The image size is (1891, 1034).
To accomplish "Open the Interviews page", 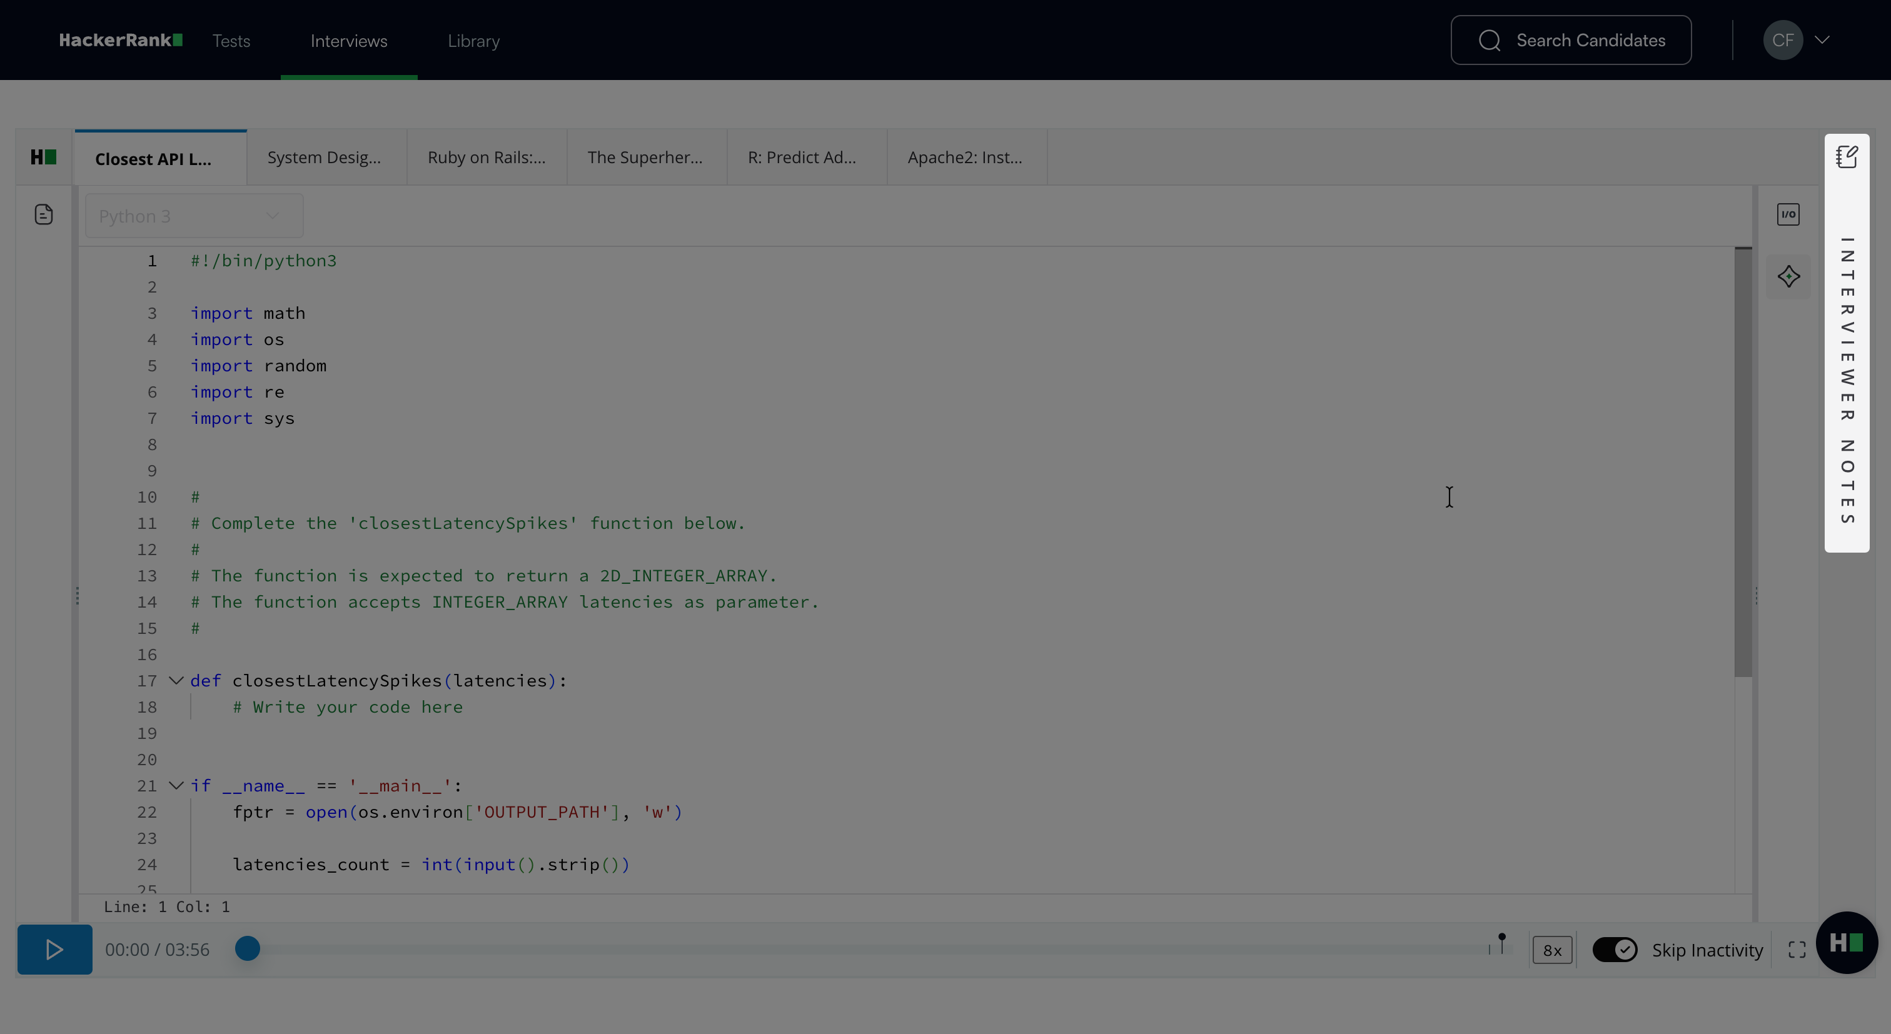I will click(349, 41).
